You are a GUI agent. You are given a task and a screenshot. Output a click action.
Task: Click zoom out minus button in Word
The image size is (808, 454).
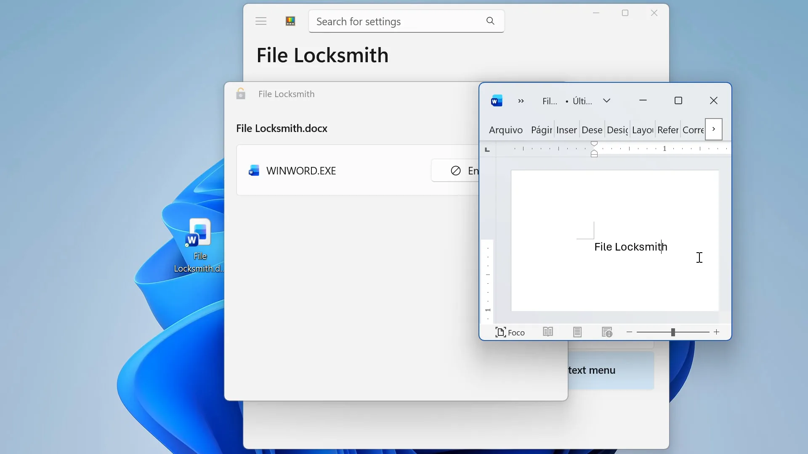630,332
